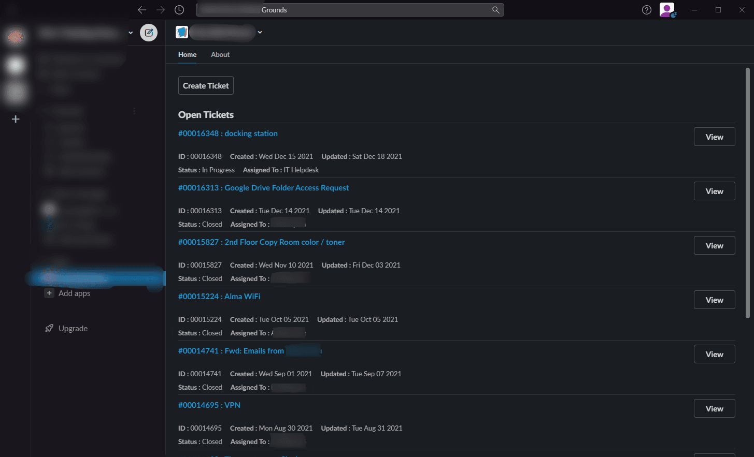The height and width of the screenshot is (457, 754).
Task: Click View for the VPN ticket
Action: (714, 408)
